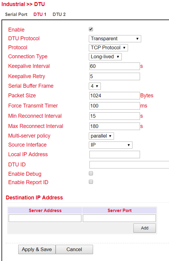Open the Source Interface dropdown
This screenshot has width=169, height=261.
[x=111, y=145]
